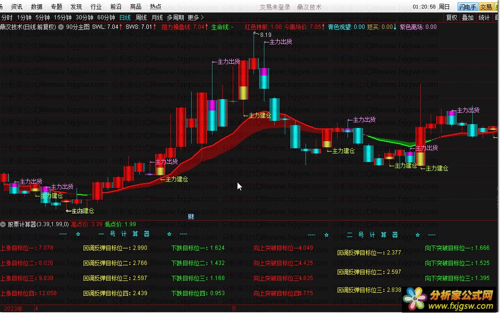Open the 行业 menu
Image resolution: width=501 pixels, height=314 pixels.
tap(96, 7)
